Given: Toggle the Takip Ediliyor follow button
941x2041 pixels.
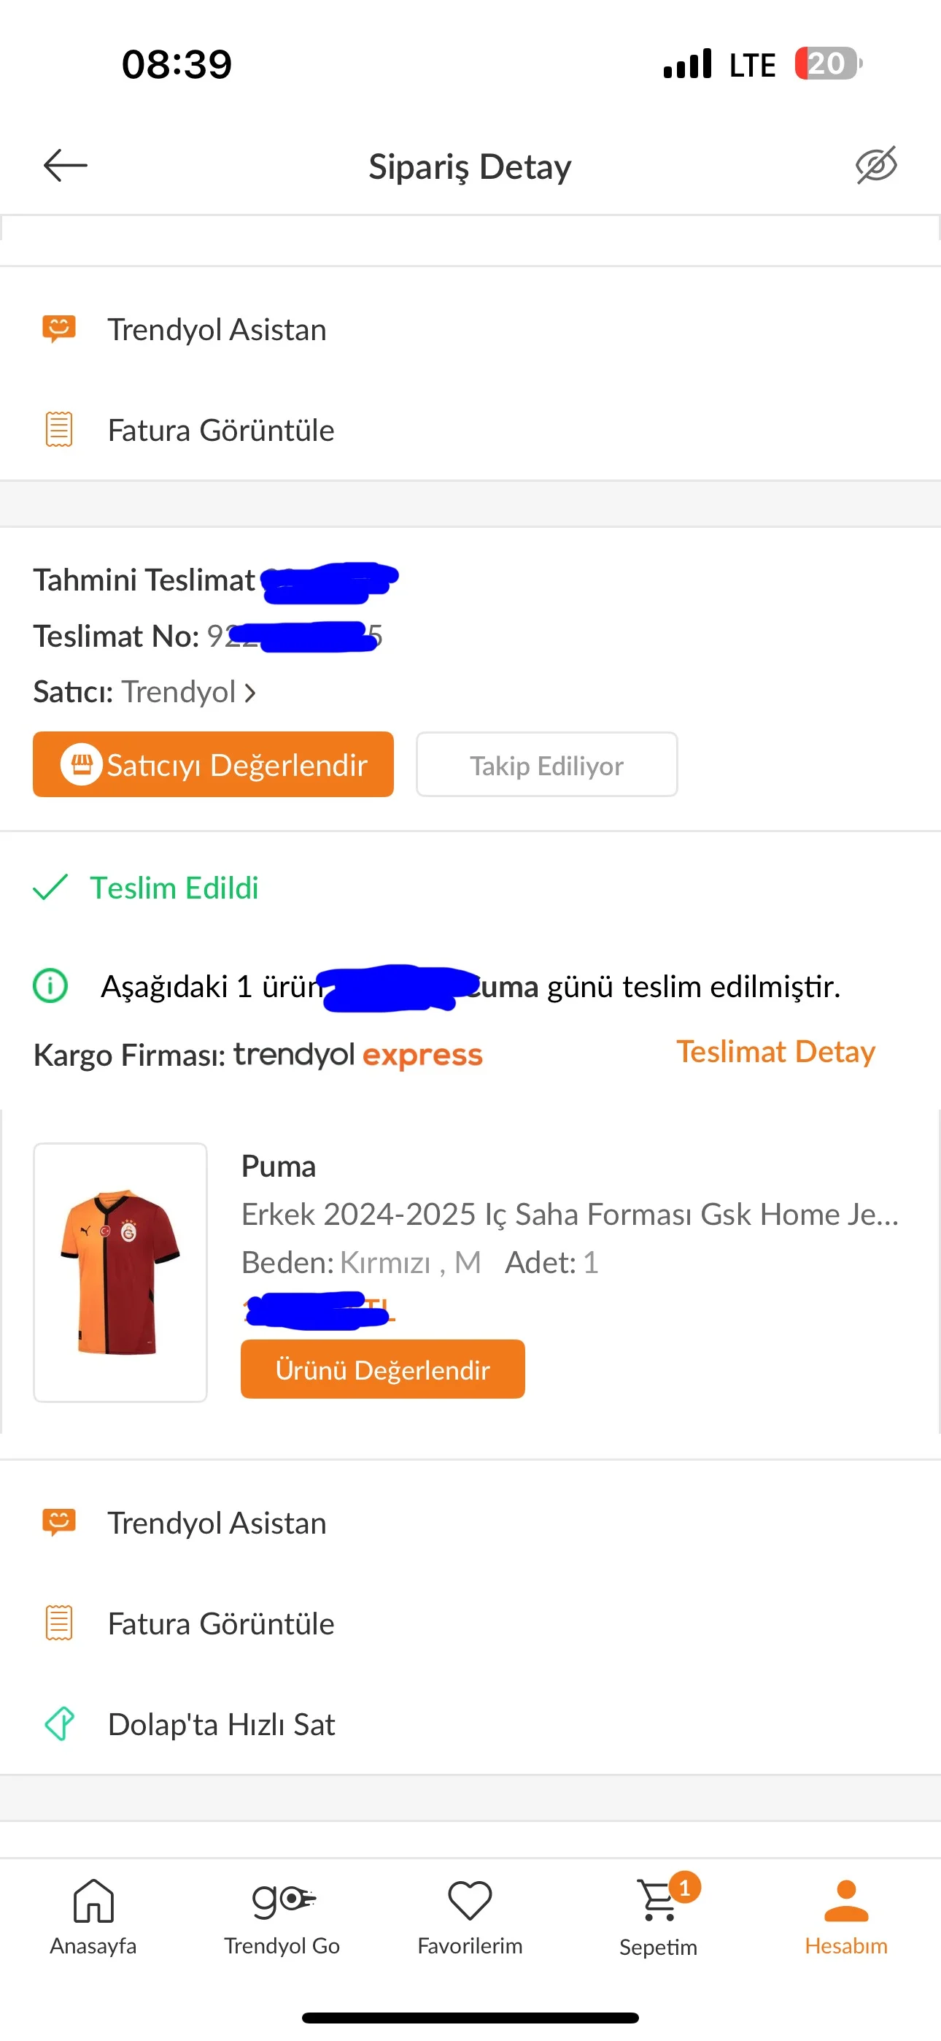Looking at the screenshot, I should point(546,764).
